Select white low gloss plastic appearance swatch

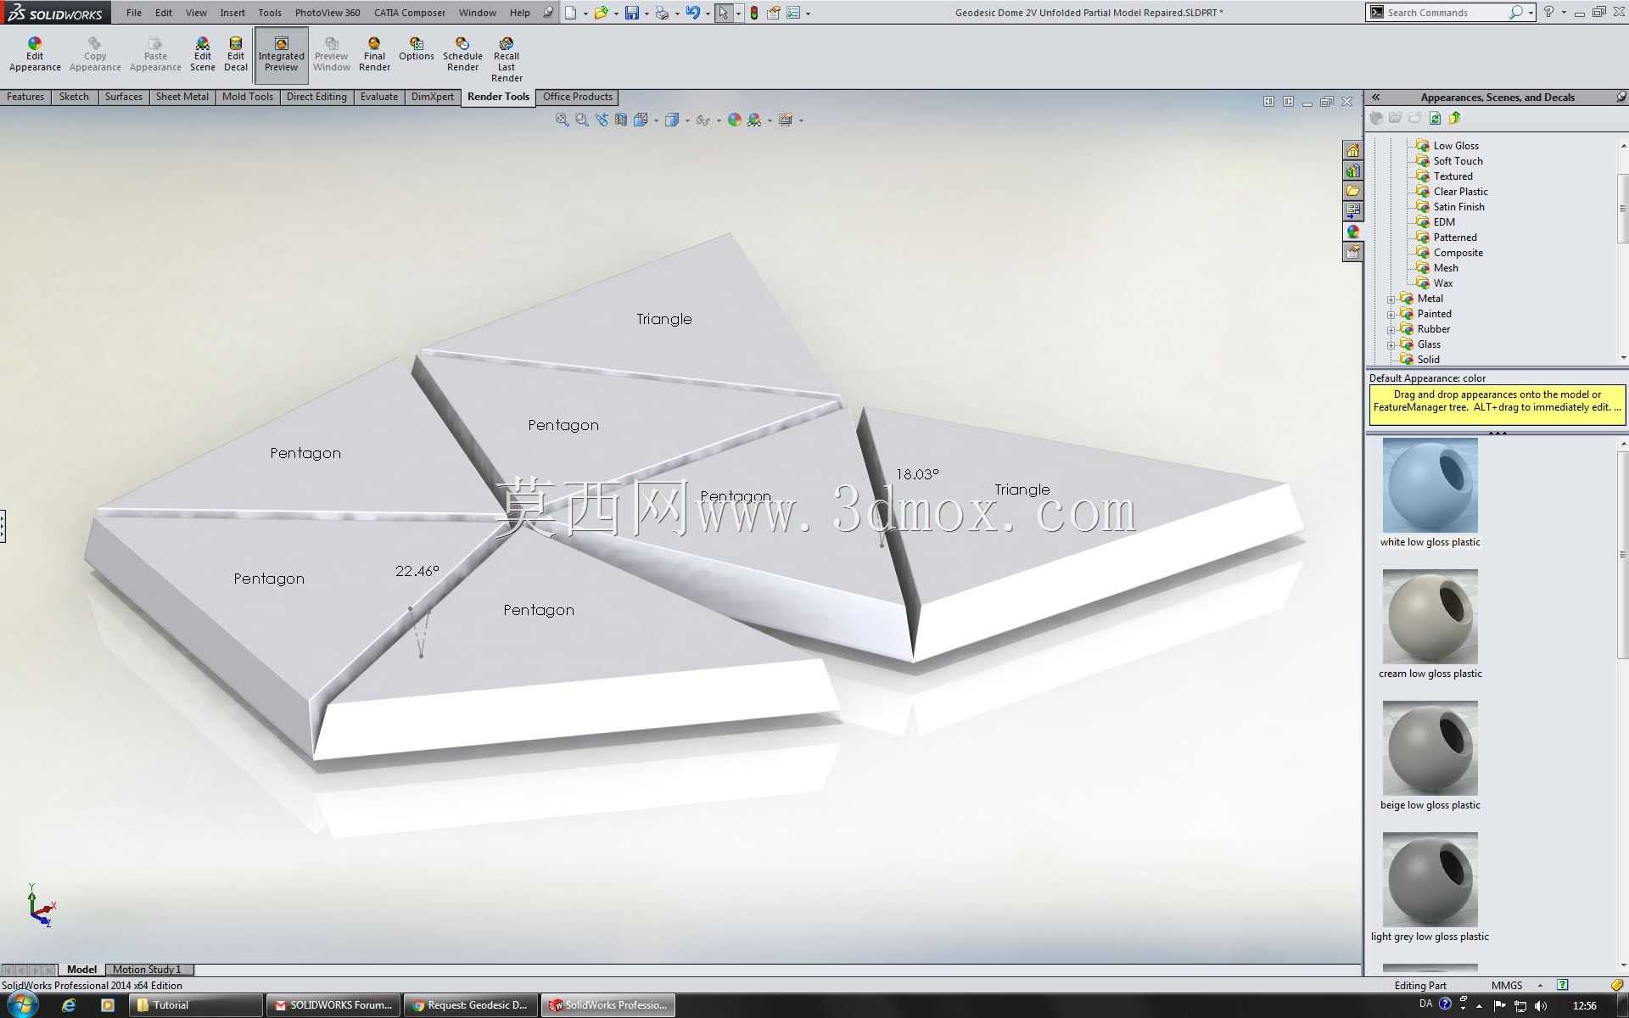click(1430, 485)
